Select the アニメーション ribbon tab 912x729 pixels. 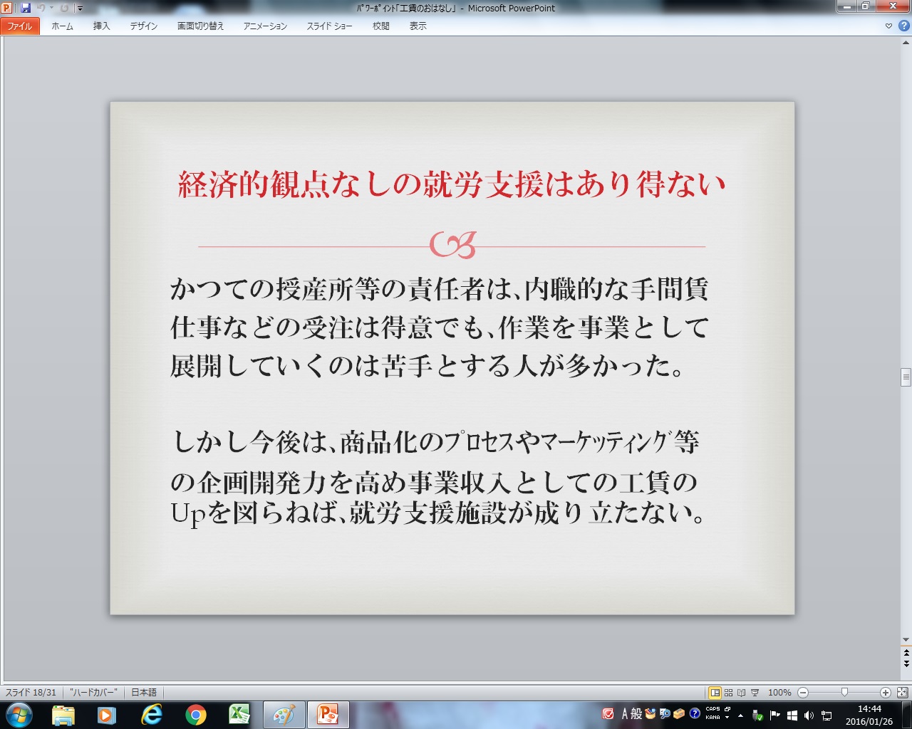point(265,26)
